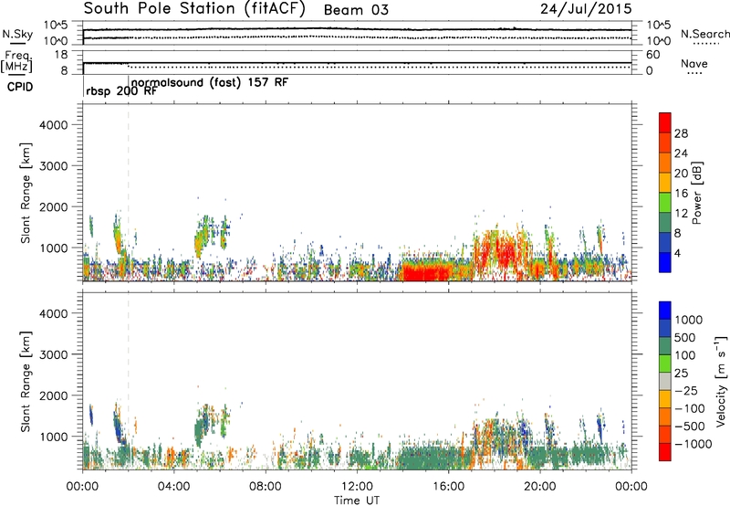This screenshot has height=506, width=730.
Task: Click Slant Range label of power panel
Action: 26,193
